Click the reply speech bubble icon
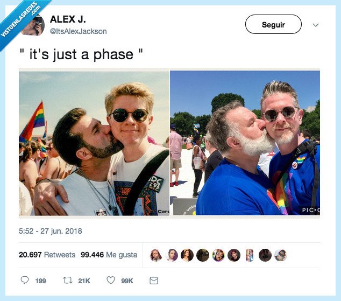Image resolution: width=341 pixels, height=301 pixels. click(25, 280)
